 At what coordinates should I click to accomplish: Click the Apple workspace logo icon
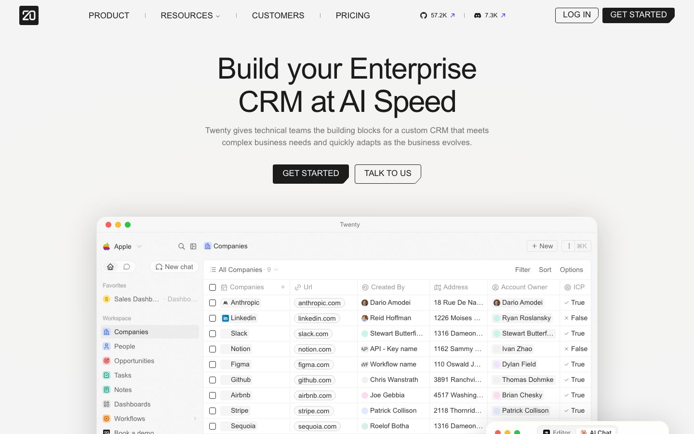[x=107, y=246]
